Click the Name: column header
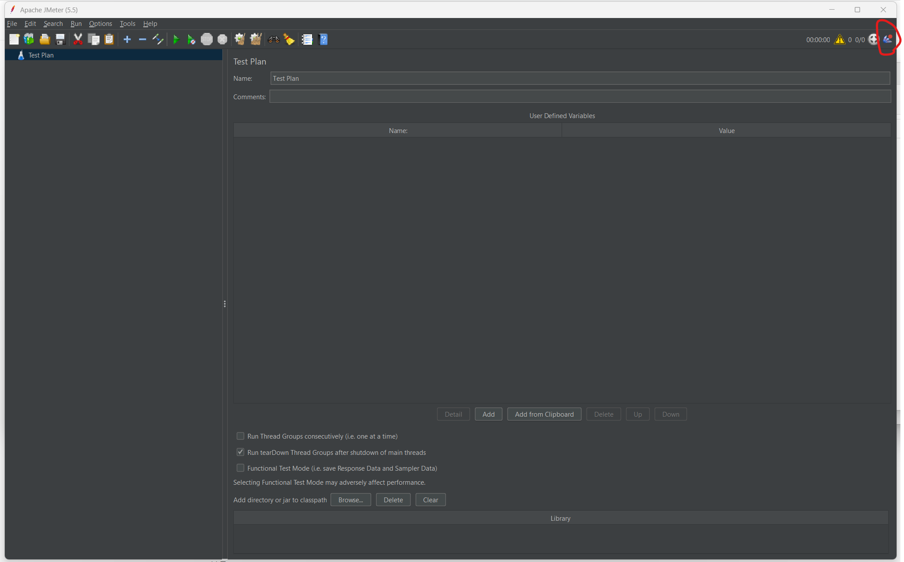 (398, 130)
